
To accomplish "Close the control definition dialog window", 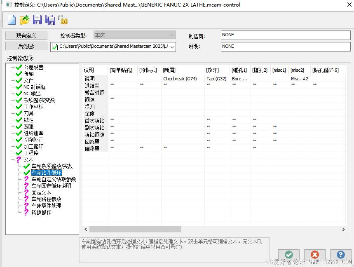I will coord(349,5).
